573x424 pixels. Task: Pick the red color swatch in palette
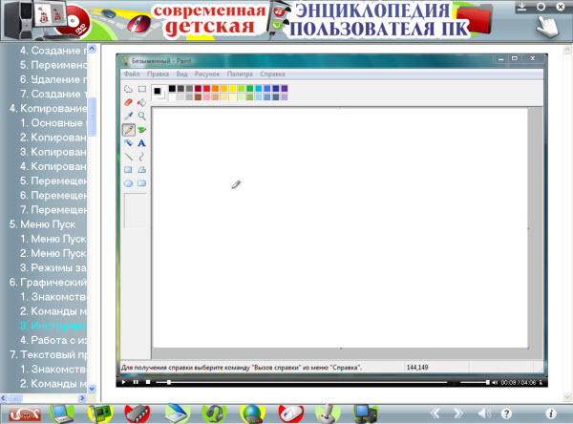coord(207,88)
